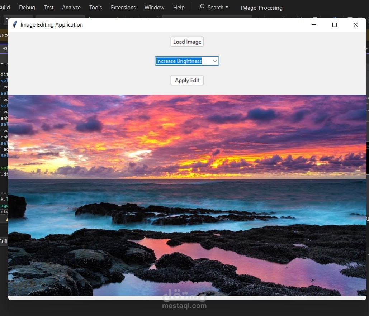Click the IMage_Procesing solution title
Image resolution: width=369 pixels, height=316 pixels.
261,8
